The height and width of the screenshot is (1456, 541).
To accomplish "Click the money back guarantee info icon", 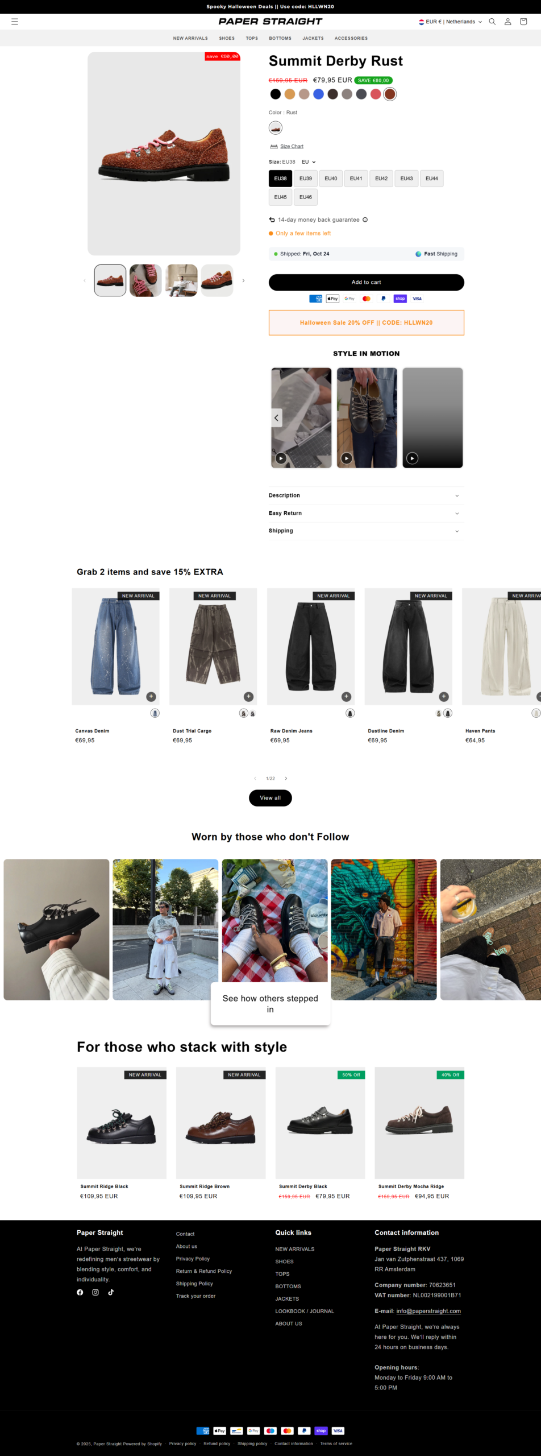I will (365, 220).
